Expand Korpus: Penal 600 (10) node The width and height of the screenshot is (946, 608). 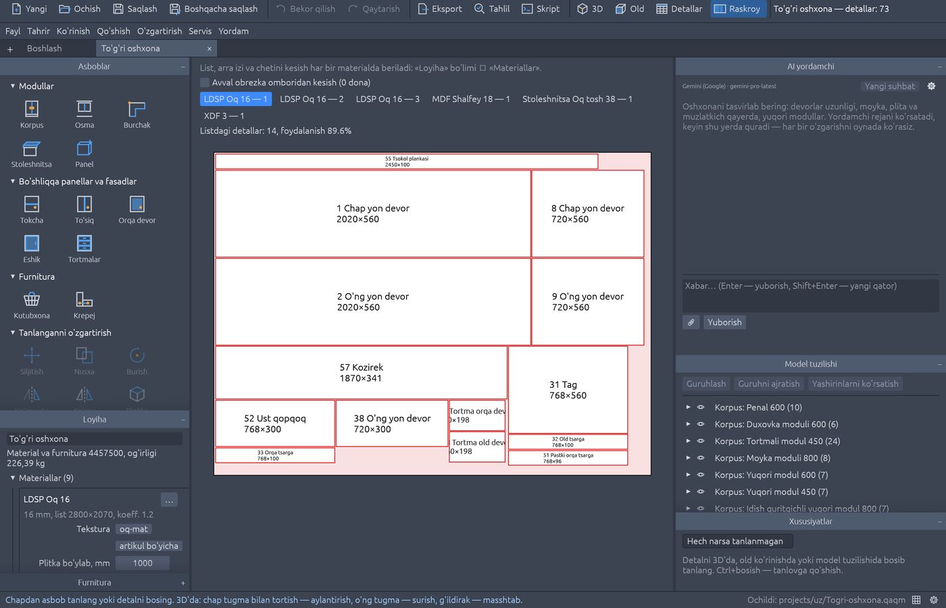pos(688,407)
